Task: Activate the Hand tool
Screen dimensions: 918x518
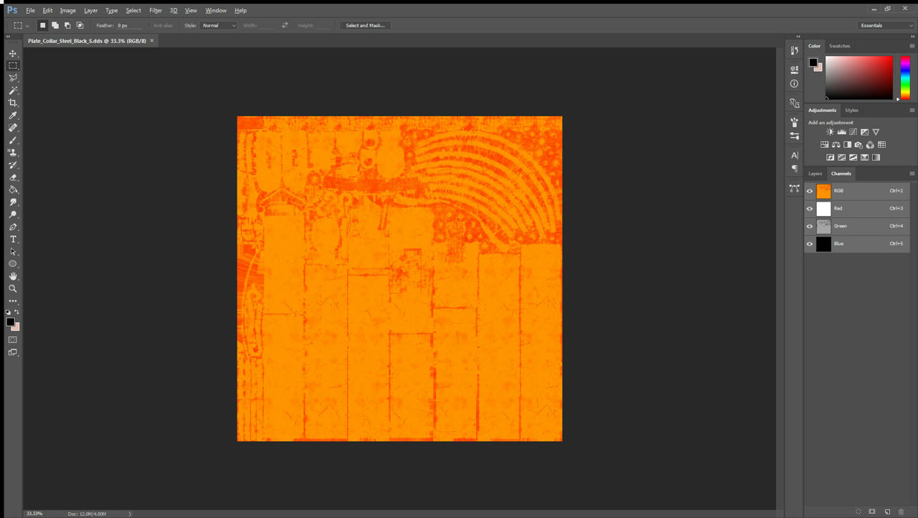Action: click(13, 276)
